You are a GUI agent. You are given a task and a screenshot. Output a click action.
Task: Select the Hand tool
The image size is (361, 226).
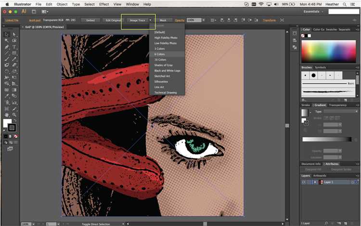point(7,115)
